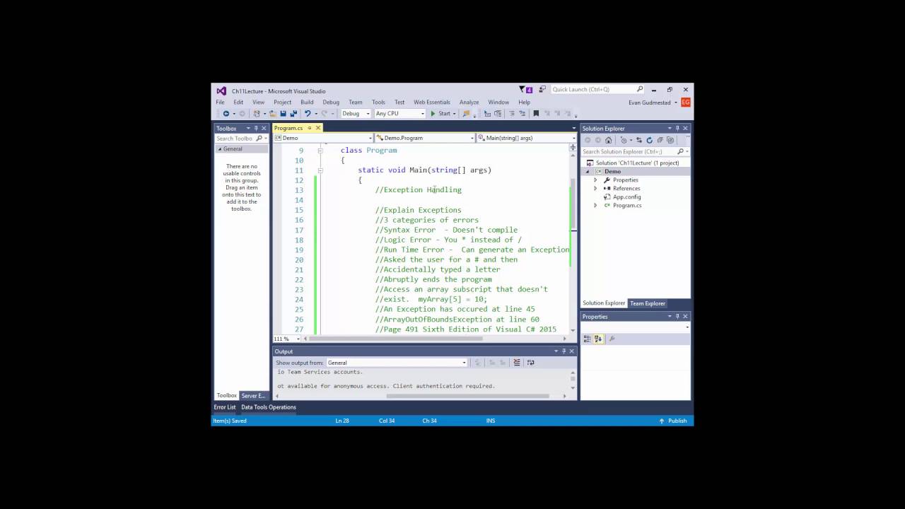This screenshot has width=905, height=509.
Task: Toggle bookmark using the toolbar bookmark icon
Action: (x=536, y=113)
